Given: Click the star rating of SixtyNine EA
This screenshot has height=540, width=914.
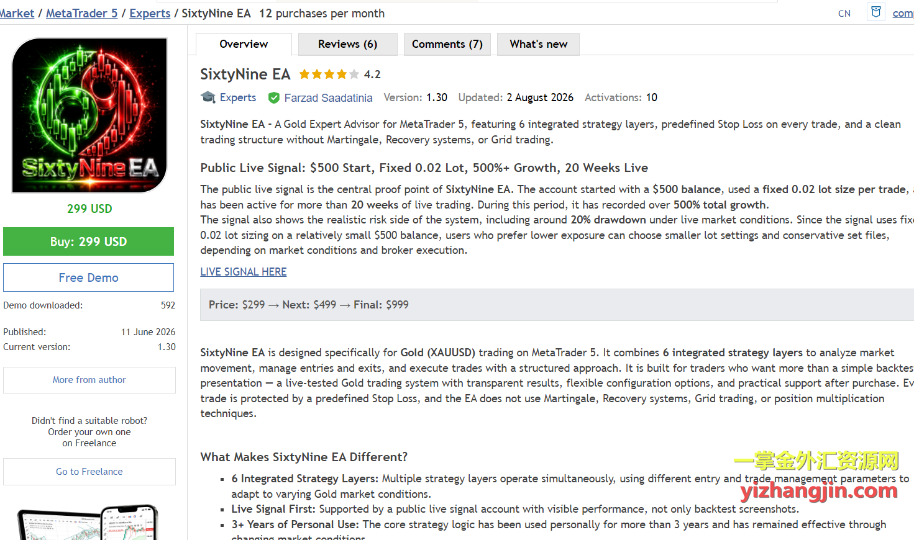Looking at the screenshot, I should (x=329, y=74).
